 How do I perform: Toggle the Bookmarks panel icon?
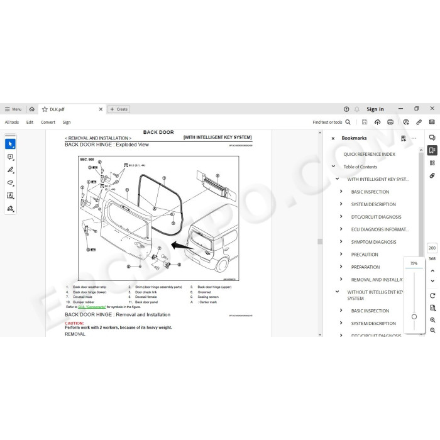pos(432,150)
